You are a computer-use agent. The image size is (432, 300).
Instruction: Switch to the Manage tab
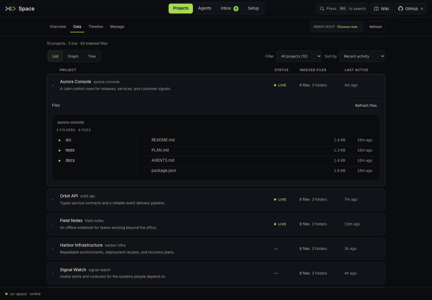point(117,27)
